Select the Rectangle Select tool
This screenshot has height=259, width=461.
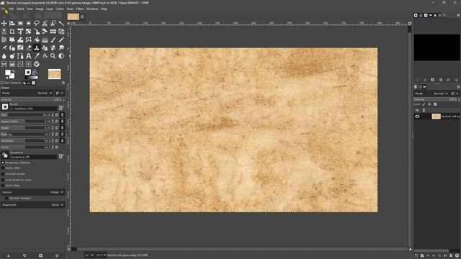click(x=20, y=23)
